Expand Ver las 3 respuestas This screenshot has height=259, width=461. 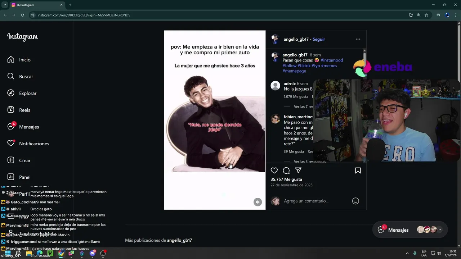tap(310, 162)
